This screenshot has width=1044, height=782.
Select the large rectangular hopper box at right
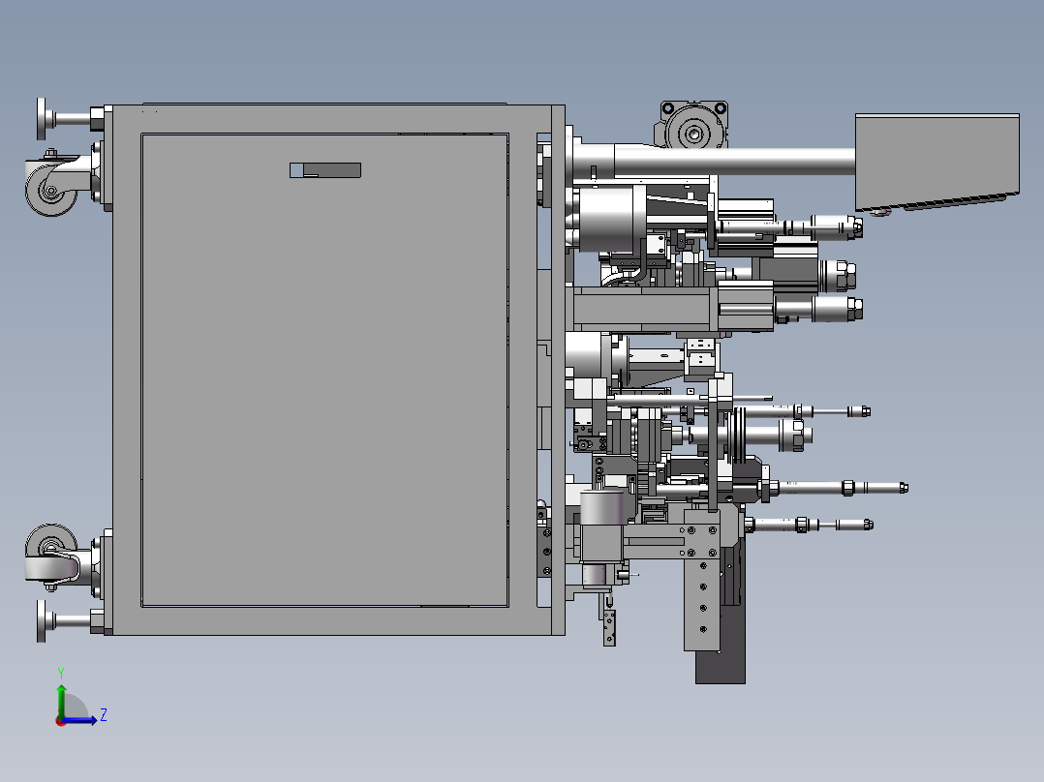pos(937,162)
